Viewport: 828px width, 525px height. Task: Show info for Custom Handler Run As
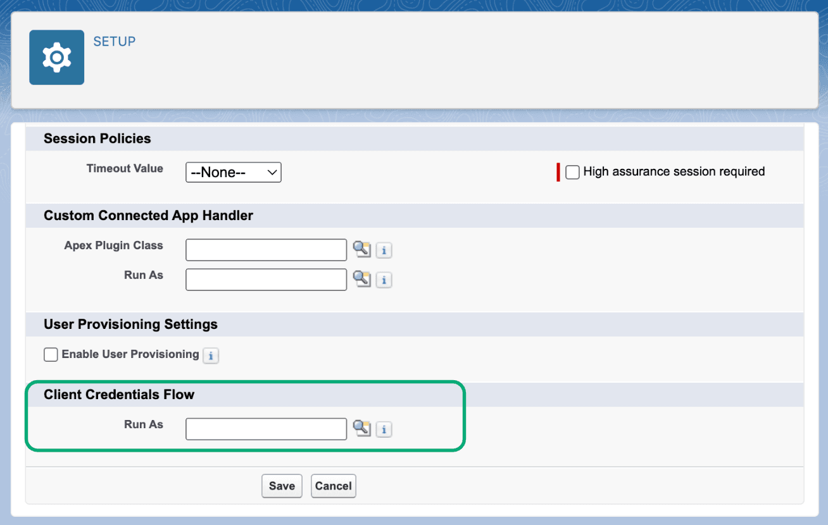[384, 280]
